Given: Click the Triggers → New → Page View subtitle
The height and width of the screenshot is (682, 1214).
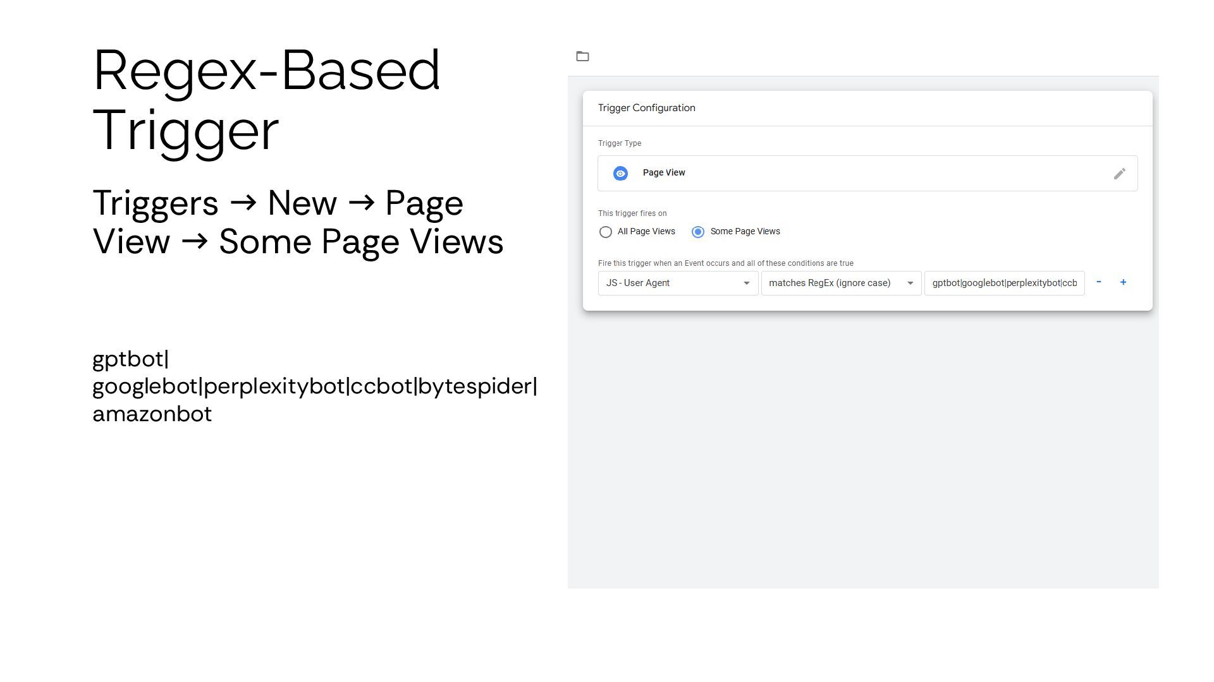Looking at the screenshot, I should click(x=297, y=222).
